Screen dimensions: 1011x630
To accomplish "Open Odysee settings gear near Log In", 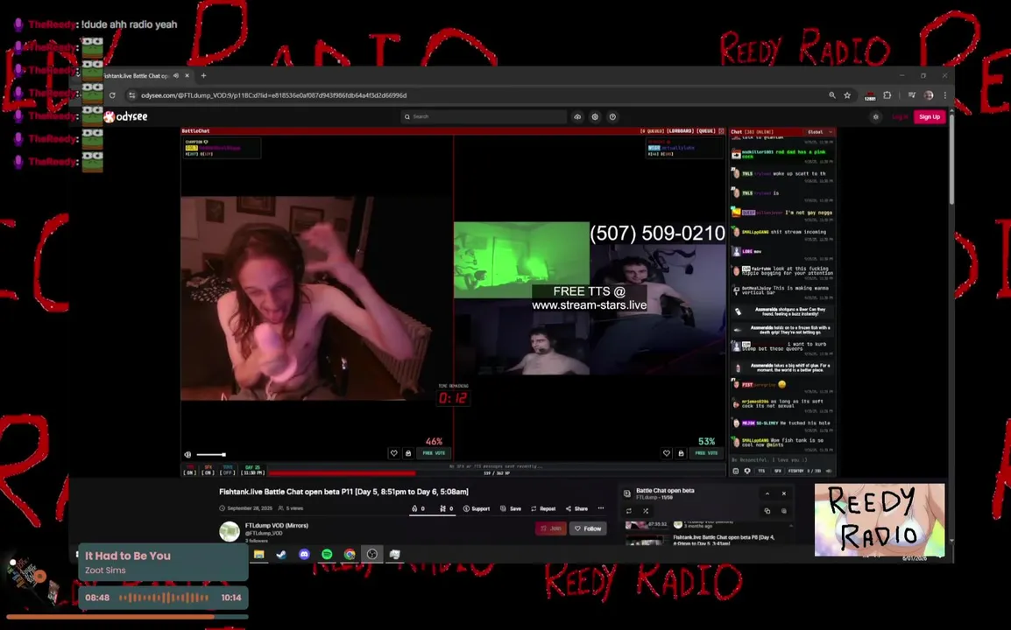I will tap(875, 116).
